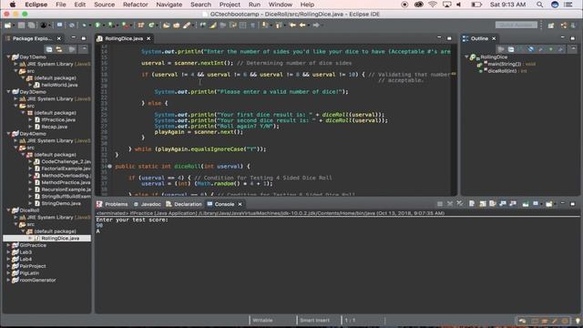Toggle Word Wrap in Console toolbar
The image size is (583, 328).
[x=493, y=204]
